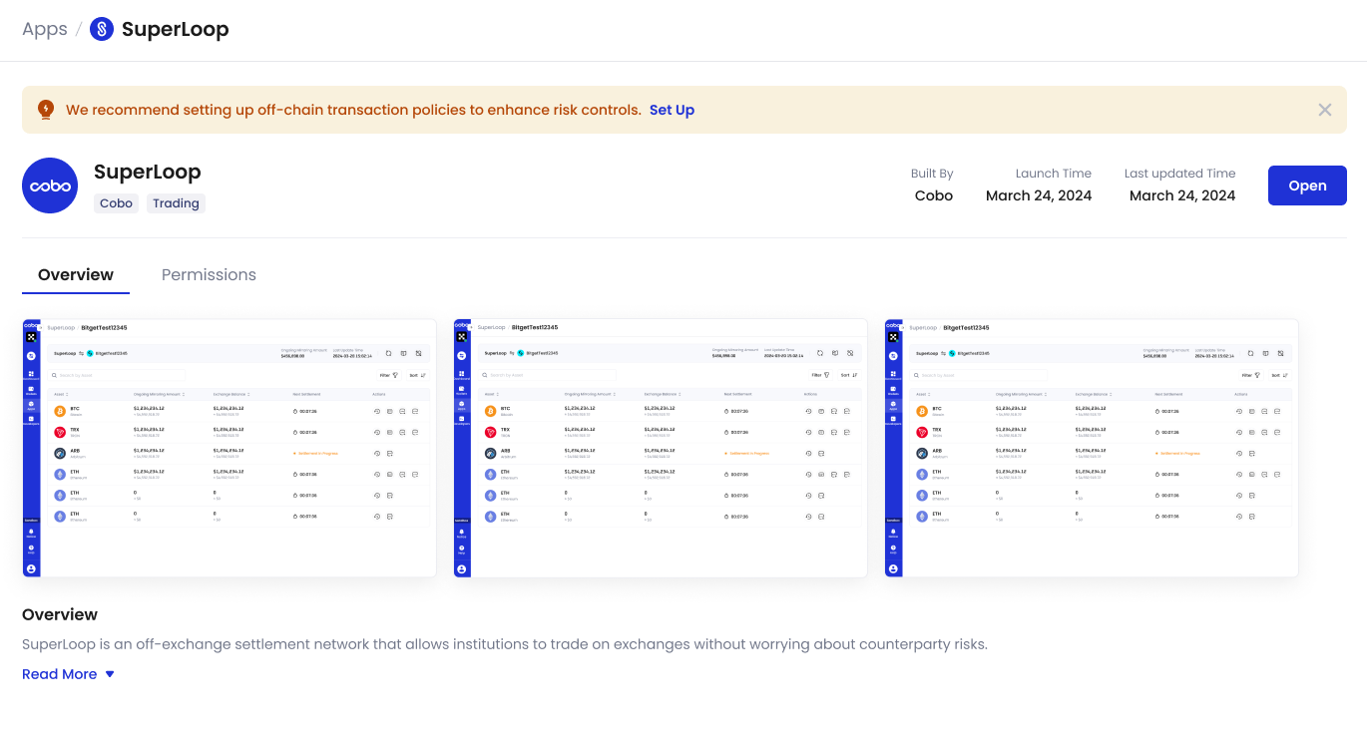Go back to Apps breadcrumb
1367x740 pixels.
click(45, 29)
